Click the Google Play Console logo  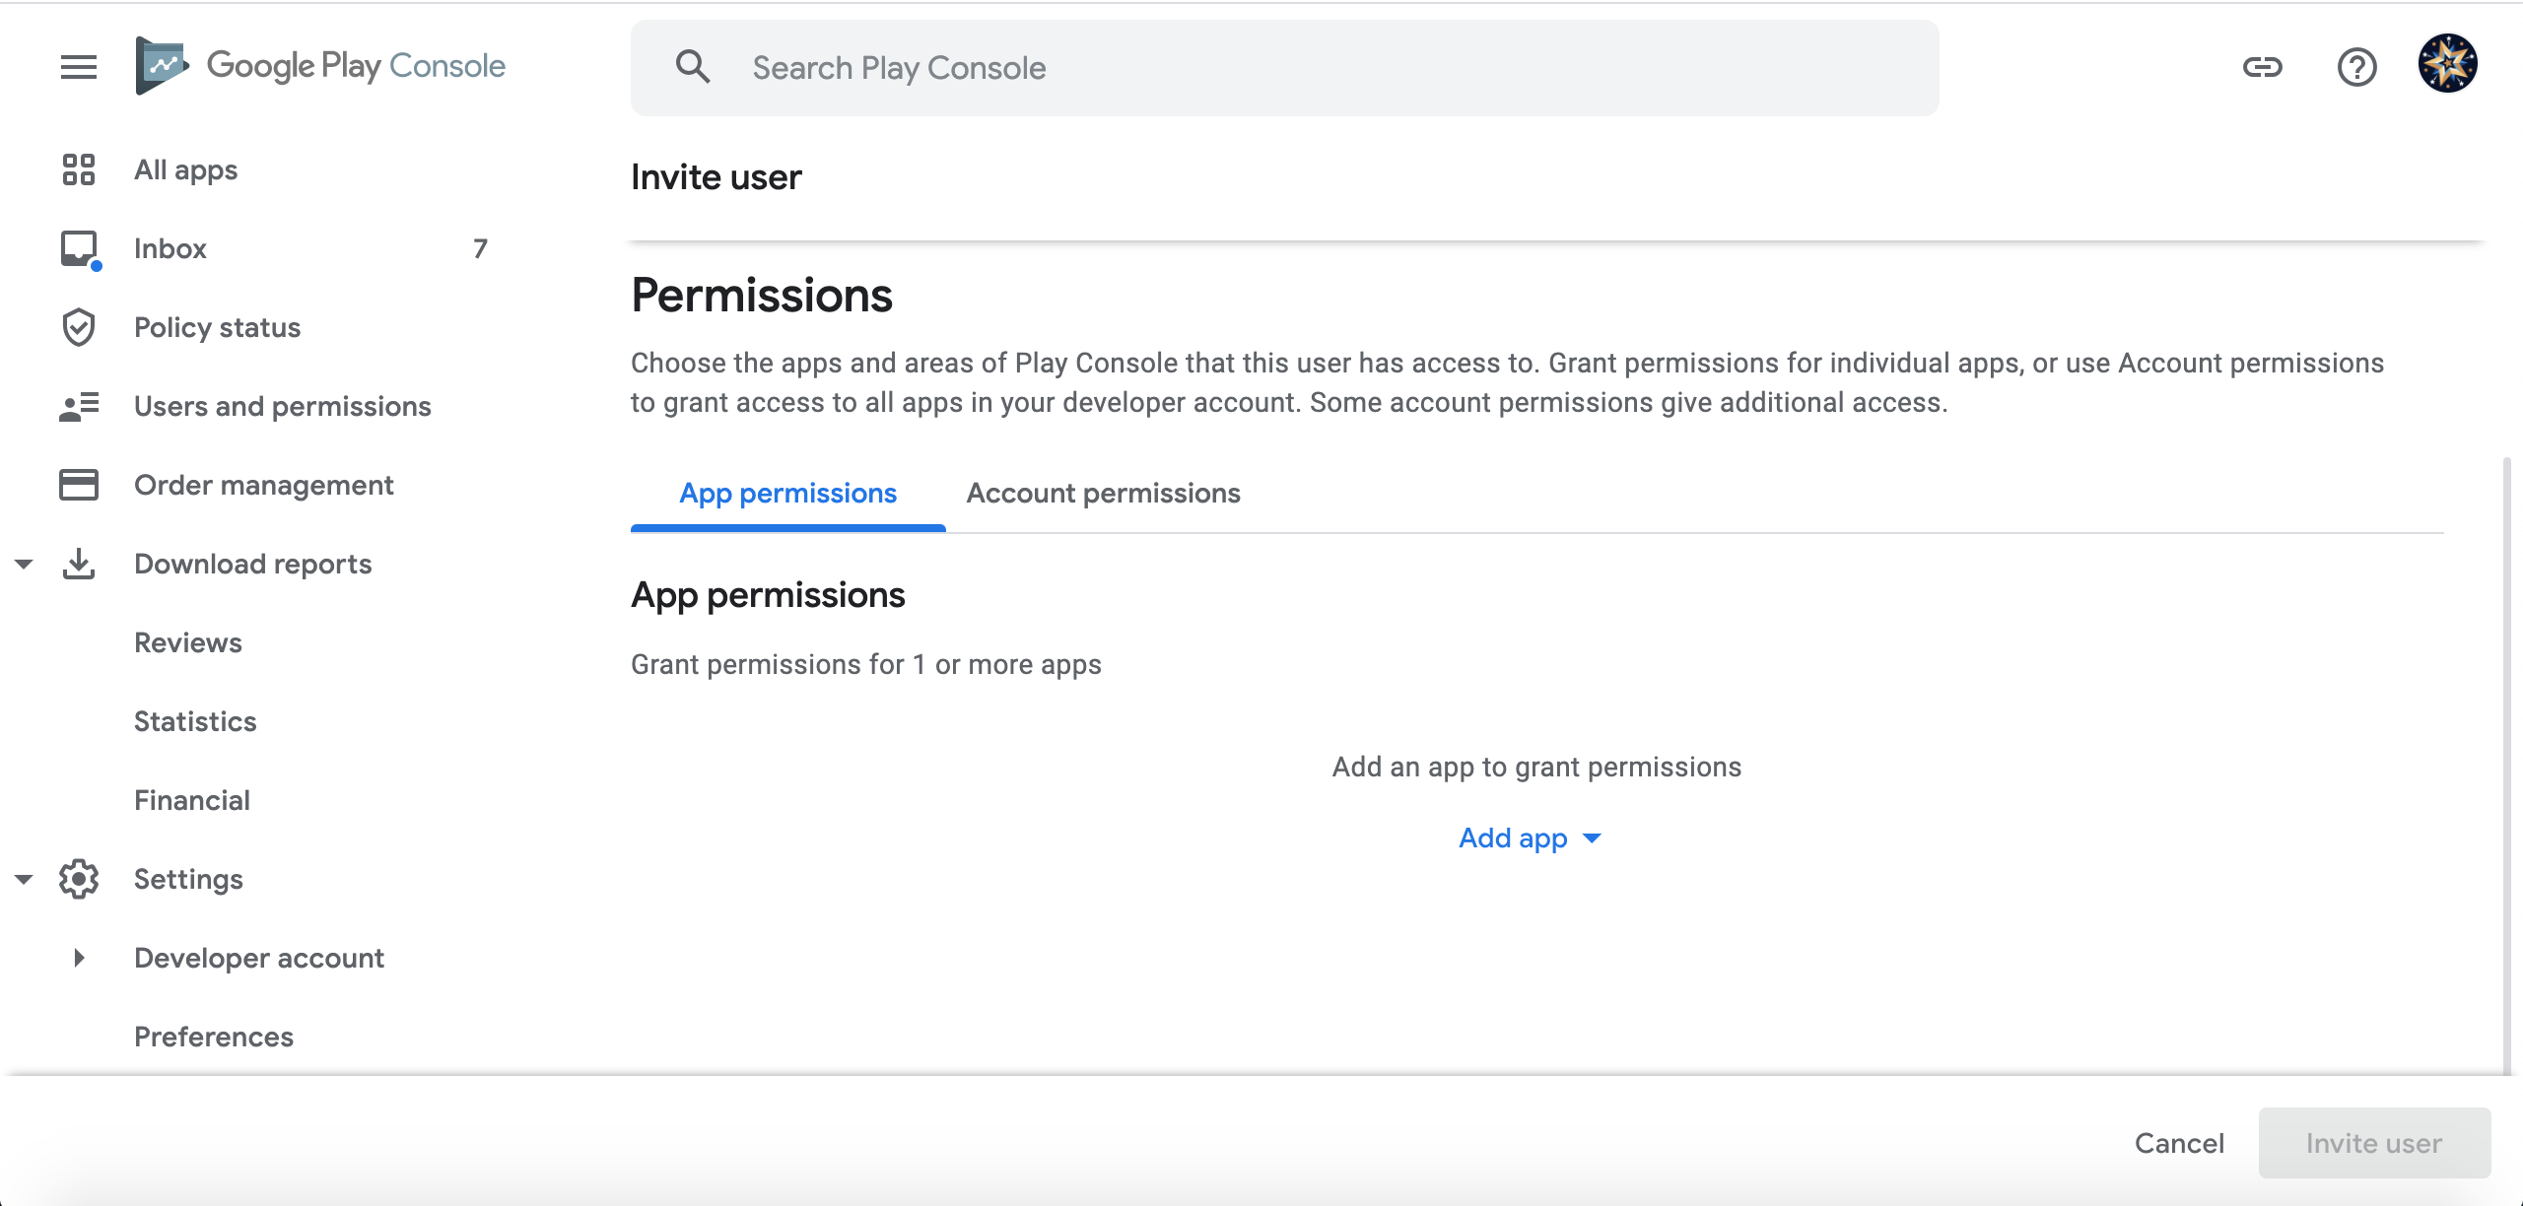tap(320, 66)
